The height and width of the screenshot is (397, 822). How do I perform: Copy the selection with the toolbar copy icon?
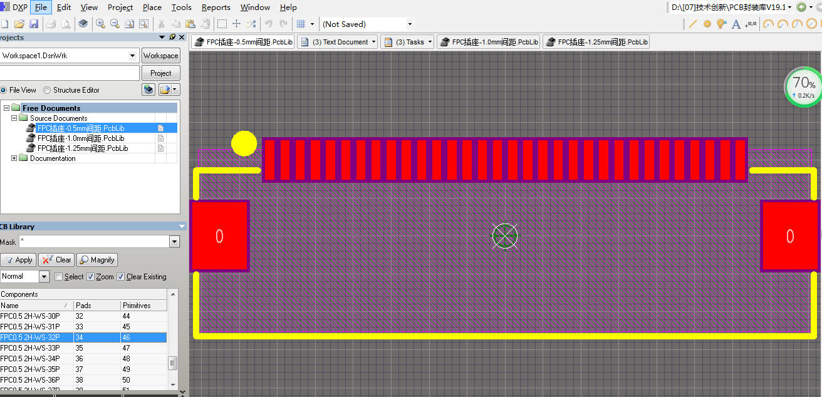tap(175, 24)
